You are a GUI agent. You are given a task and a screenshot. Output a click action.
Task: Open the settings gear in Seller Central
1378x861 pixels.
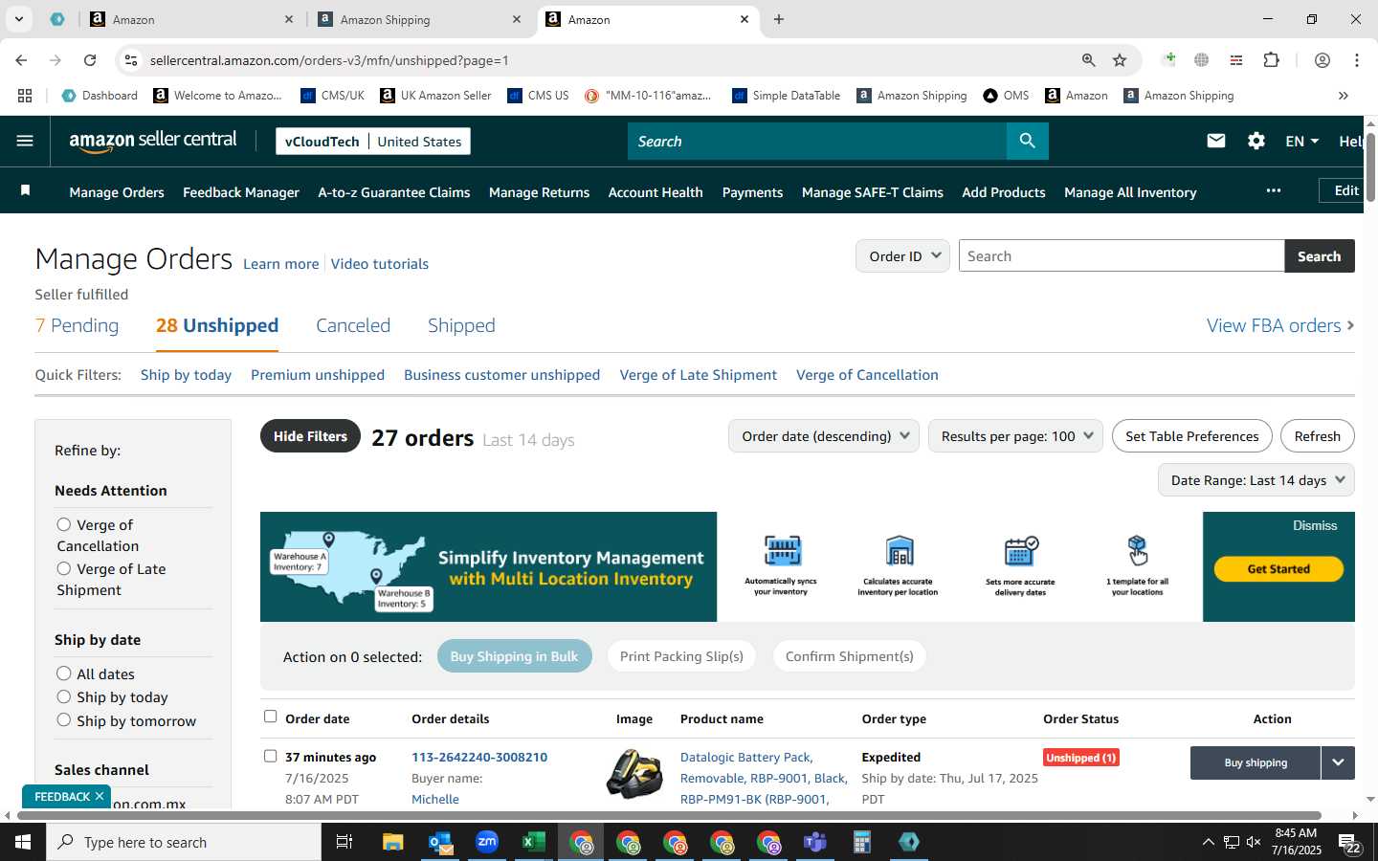pyautogui.click(x=1256, y=141)
